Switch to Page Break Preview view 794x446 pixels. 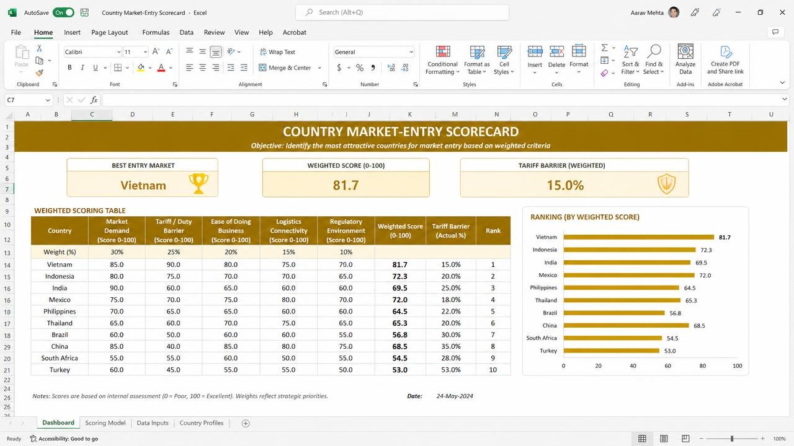point(685,439)
